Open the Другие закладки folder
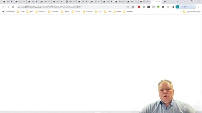The height and width of the screenshot is (113, 202). (192, 12)
